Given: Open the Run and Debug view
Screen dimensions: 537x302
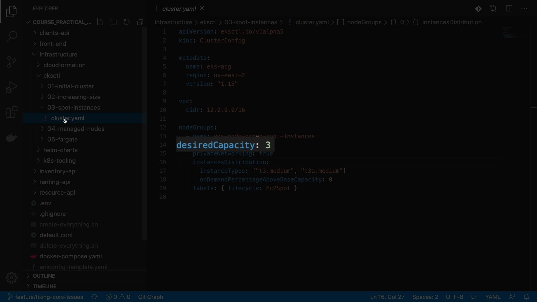Looking at the screenshot, I should tap(11, 87).
